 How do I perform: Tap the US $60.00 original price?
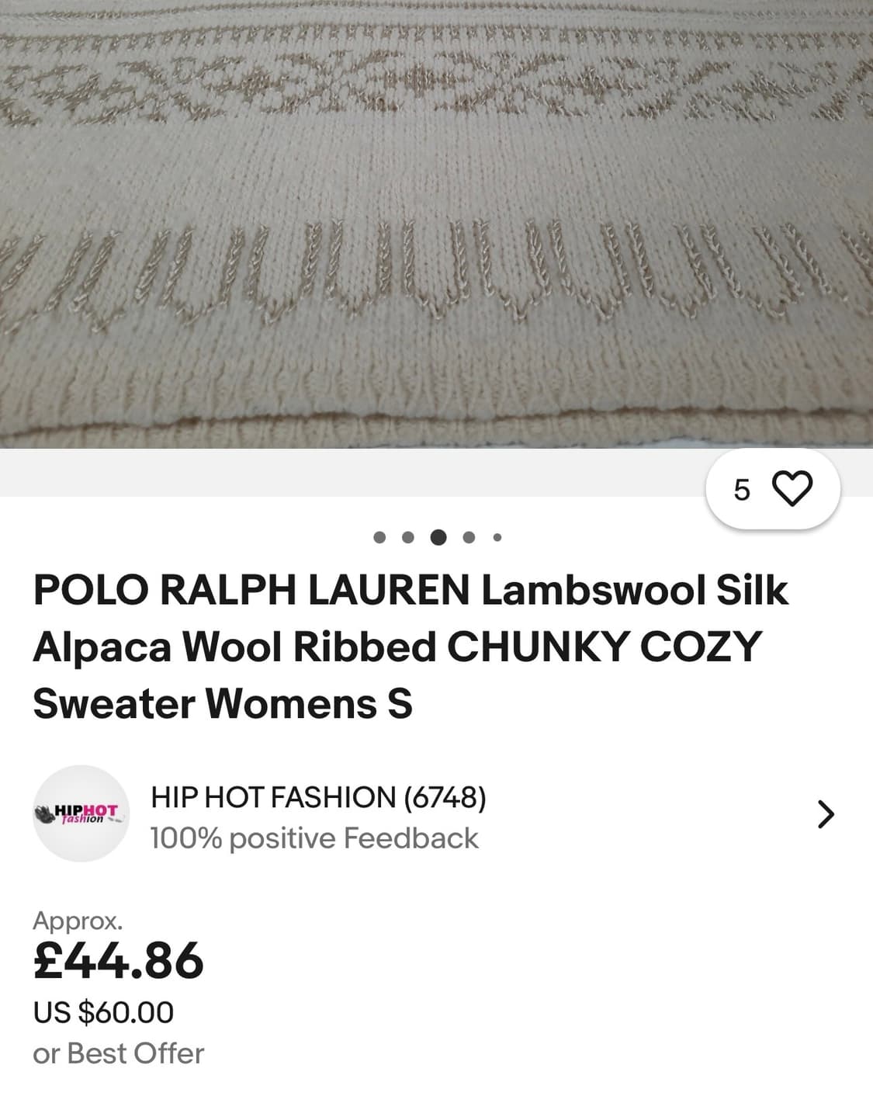[x=103, y=1012]
